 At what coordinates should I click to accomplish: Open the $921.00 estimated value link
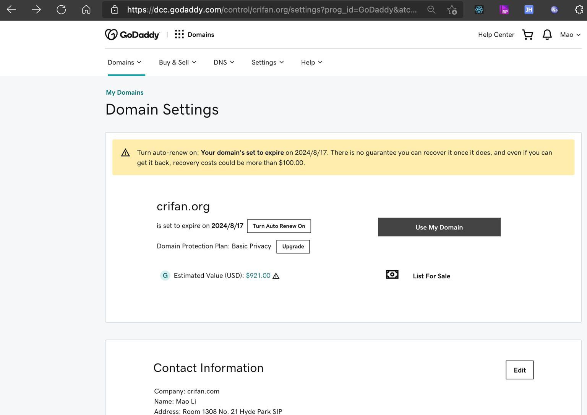coord(258,276)
